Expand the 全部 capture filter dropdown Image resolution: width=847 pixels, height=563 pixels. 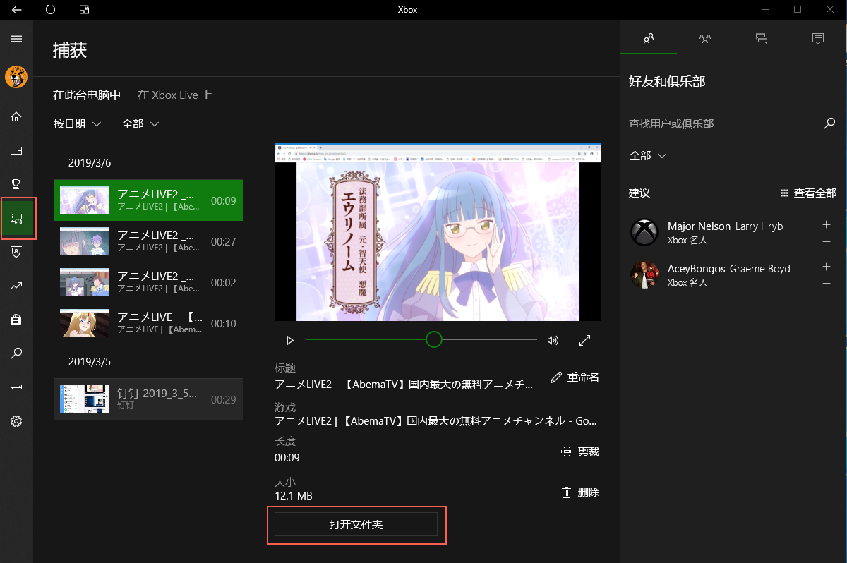click(x=140, y=124)
